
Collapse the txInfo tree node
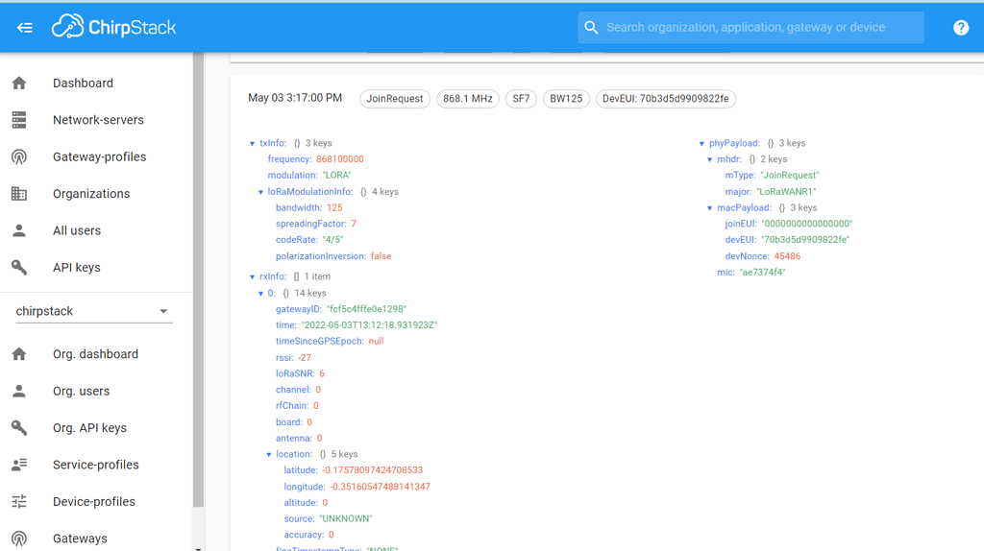253,144
